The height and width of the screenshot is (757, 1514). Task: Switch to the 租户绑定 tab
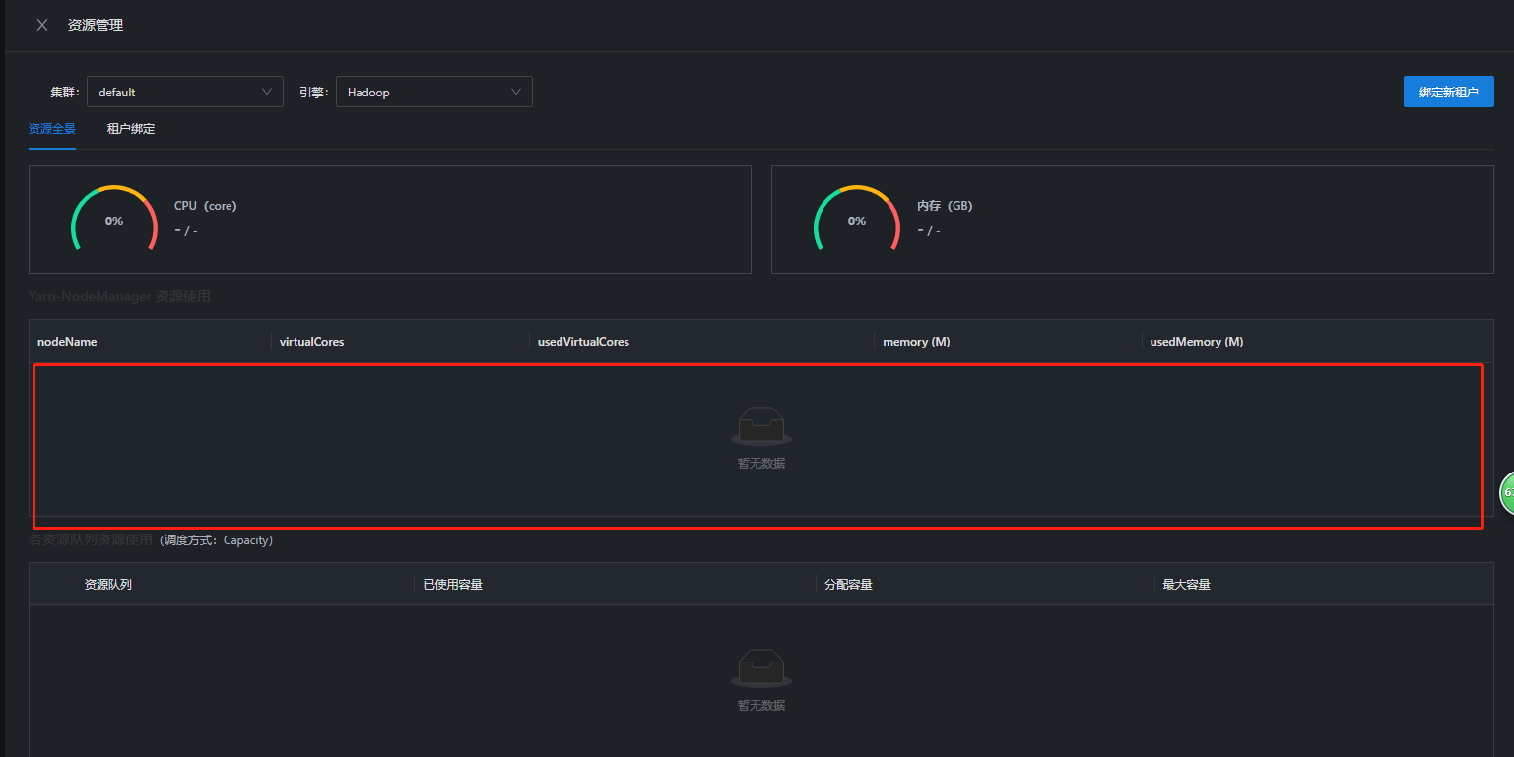click(x=131, y=129)
